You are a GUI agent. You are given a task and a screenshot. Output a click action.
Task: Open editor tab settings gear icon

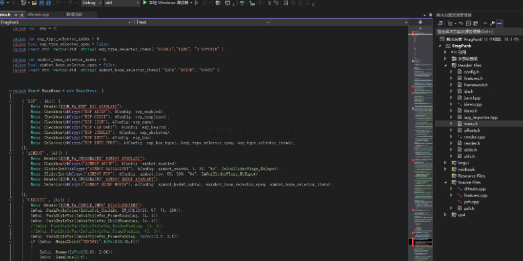point(430,15)
